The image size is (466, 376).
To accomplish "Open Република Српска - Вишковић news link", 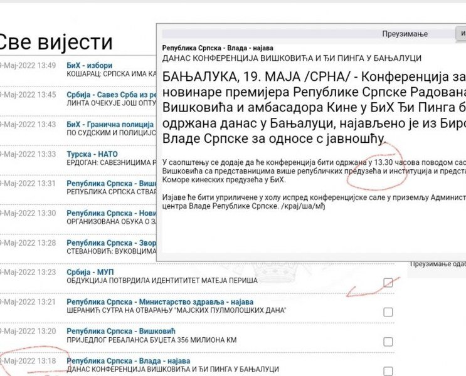I will 122,331.
